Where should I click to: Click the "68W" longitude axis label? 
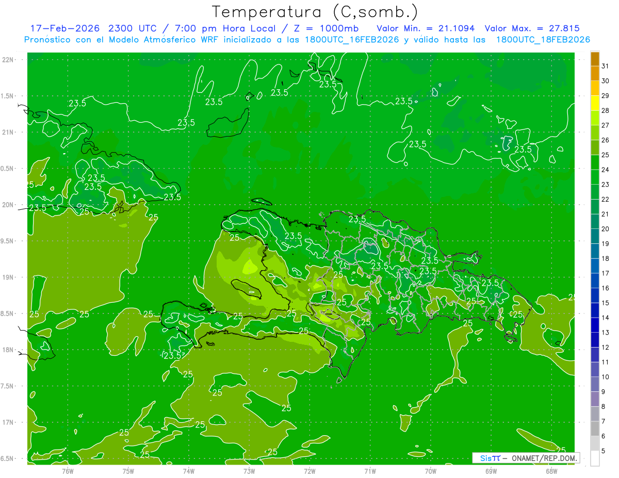[x=551, y=471]
